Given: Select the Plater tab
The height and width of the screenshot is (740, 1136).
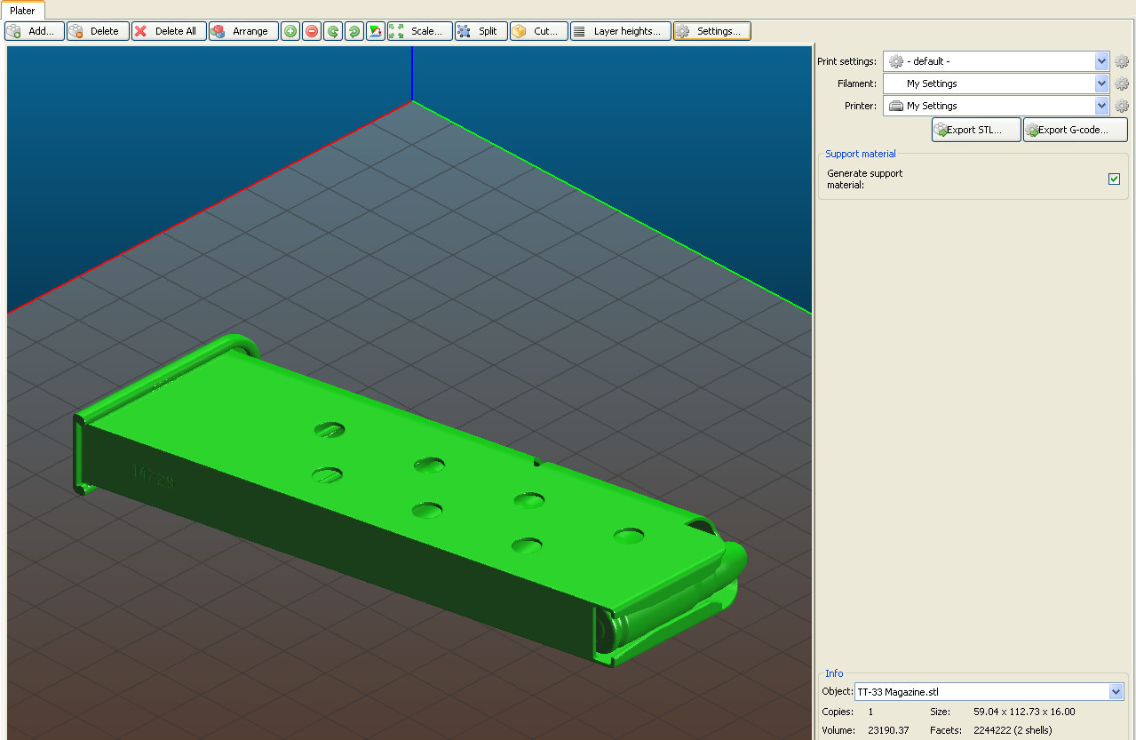Looking at the screenshot, I should pyautogui.click(x=22, y=11).
